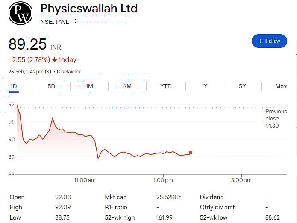
Task: Click the red down arrow before today
Action: (55, 60)
